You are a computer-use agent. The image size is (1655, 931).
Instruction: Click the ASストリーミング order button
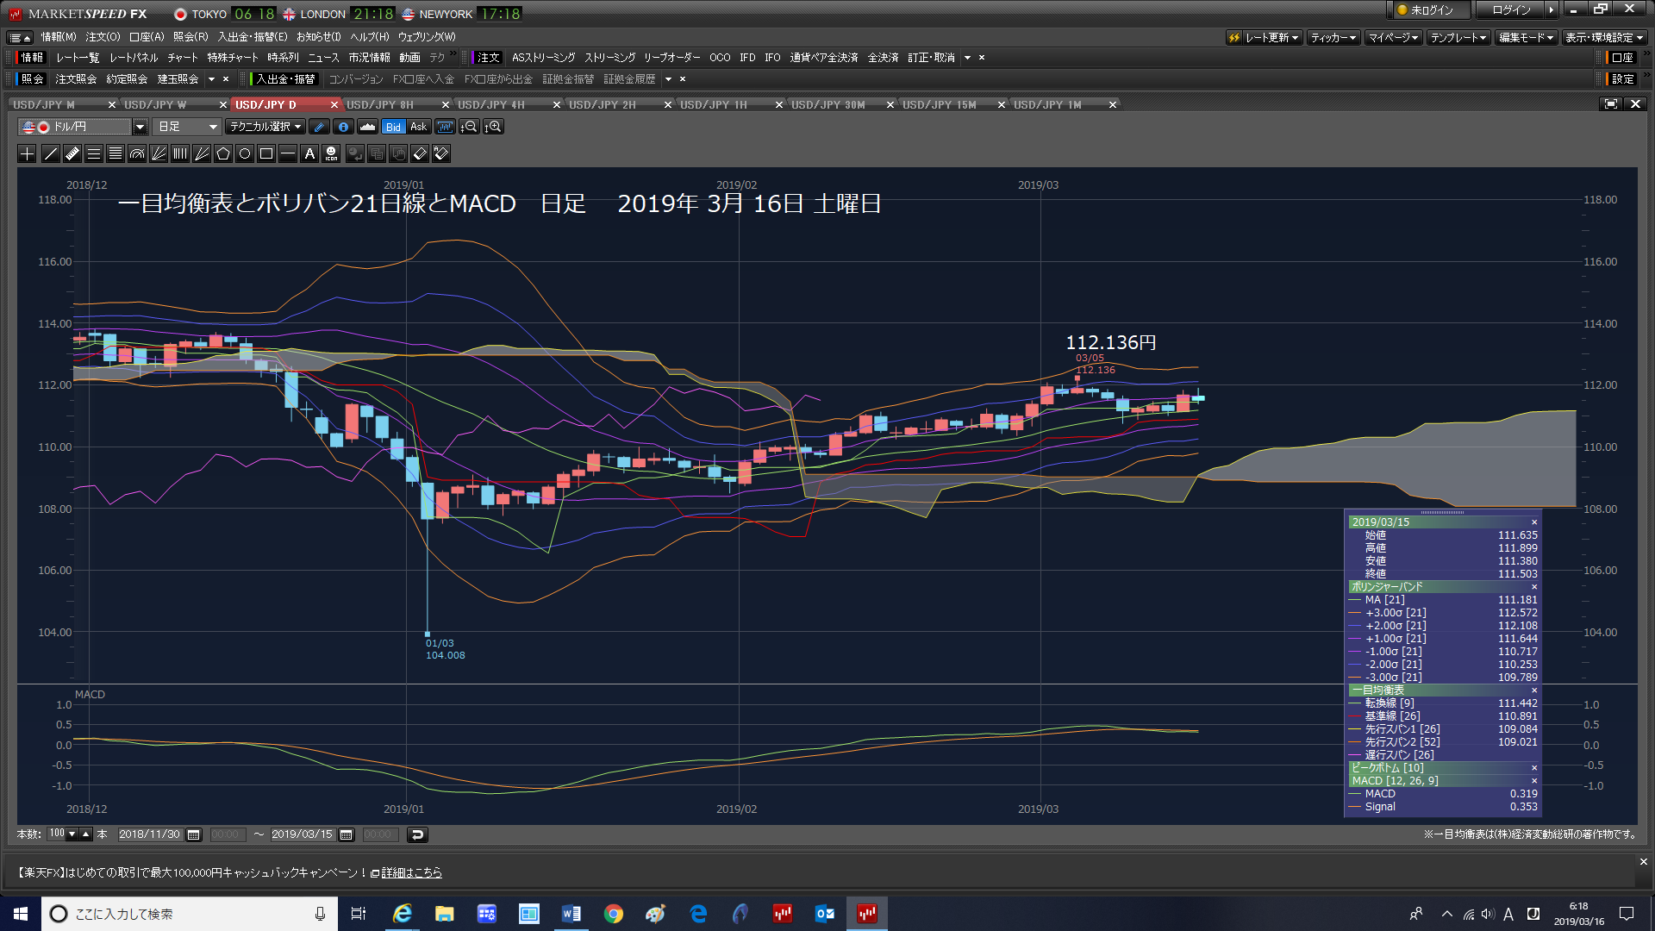[x=544, y=58]
